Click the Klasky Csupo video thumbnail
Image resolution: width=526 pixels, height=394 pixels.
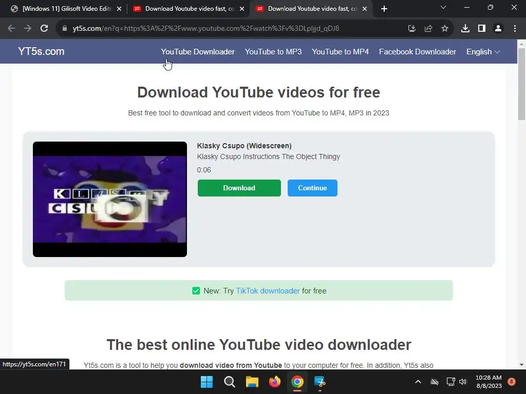pos(110,199)
